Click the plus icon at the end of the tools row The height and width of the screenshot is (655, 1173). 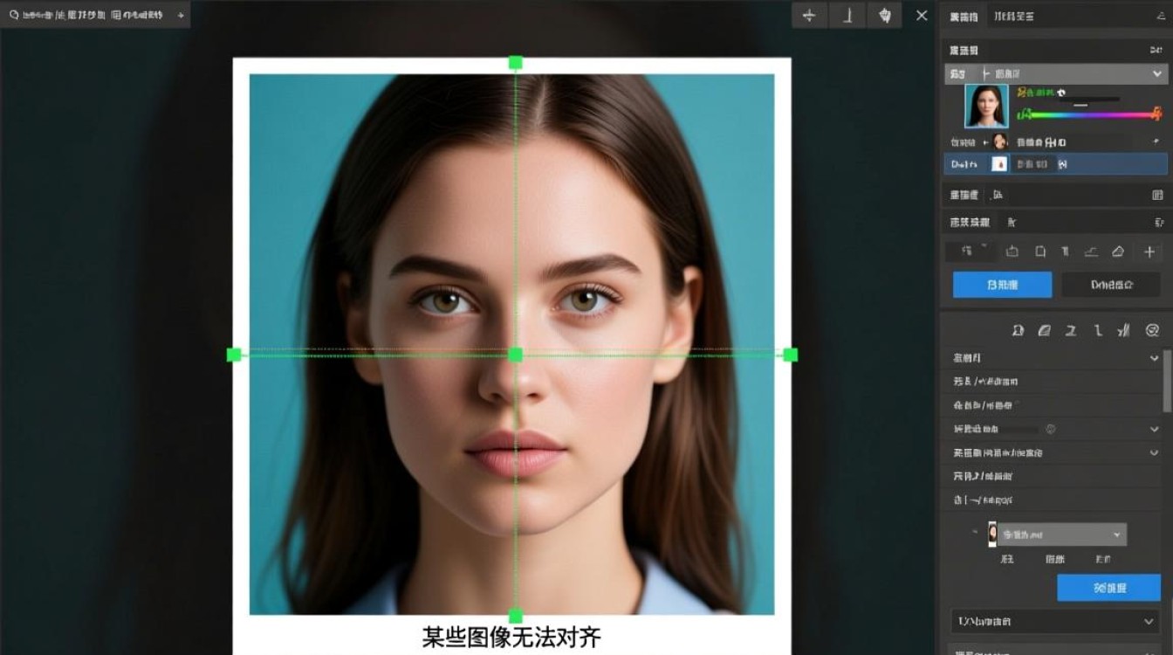(x=1150, y=252)
